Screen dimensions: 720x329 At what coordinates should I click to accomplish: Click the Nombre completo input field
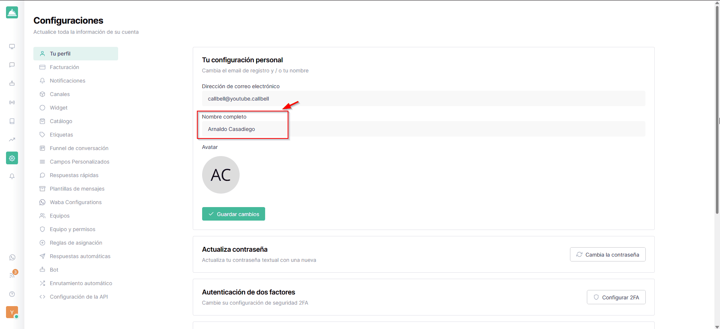[423, 129]
